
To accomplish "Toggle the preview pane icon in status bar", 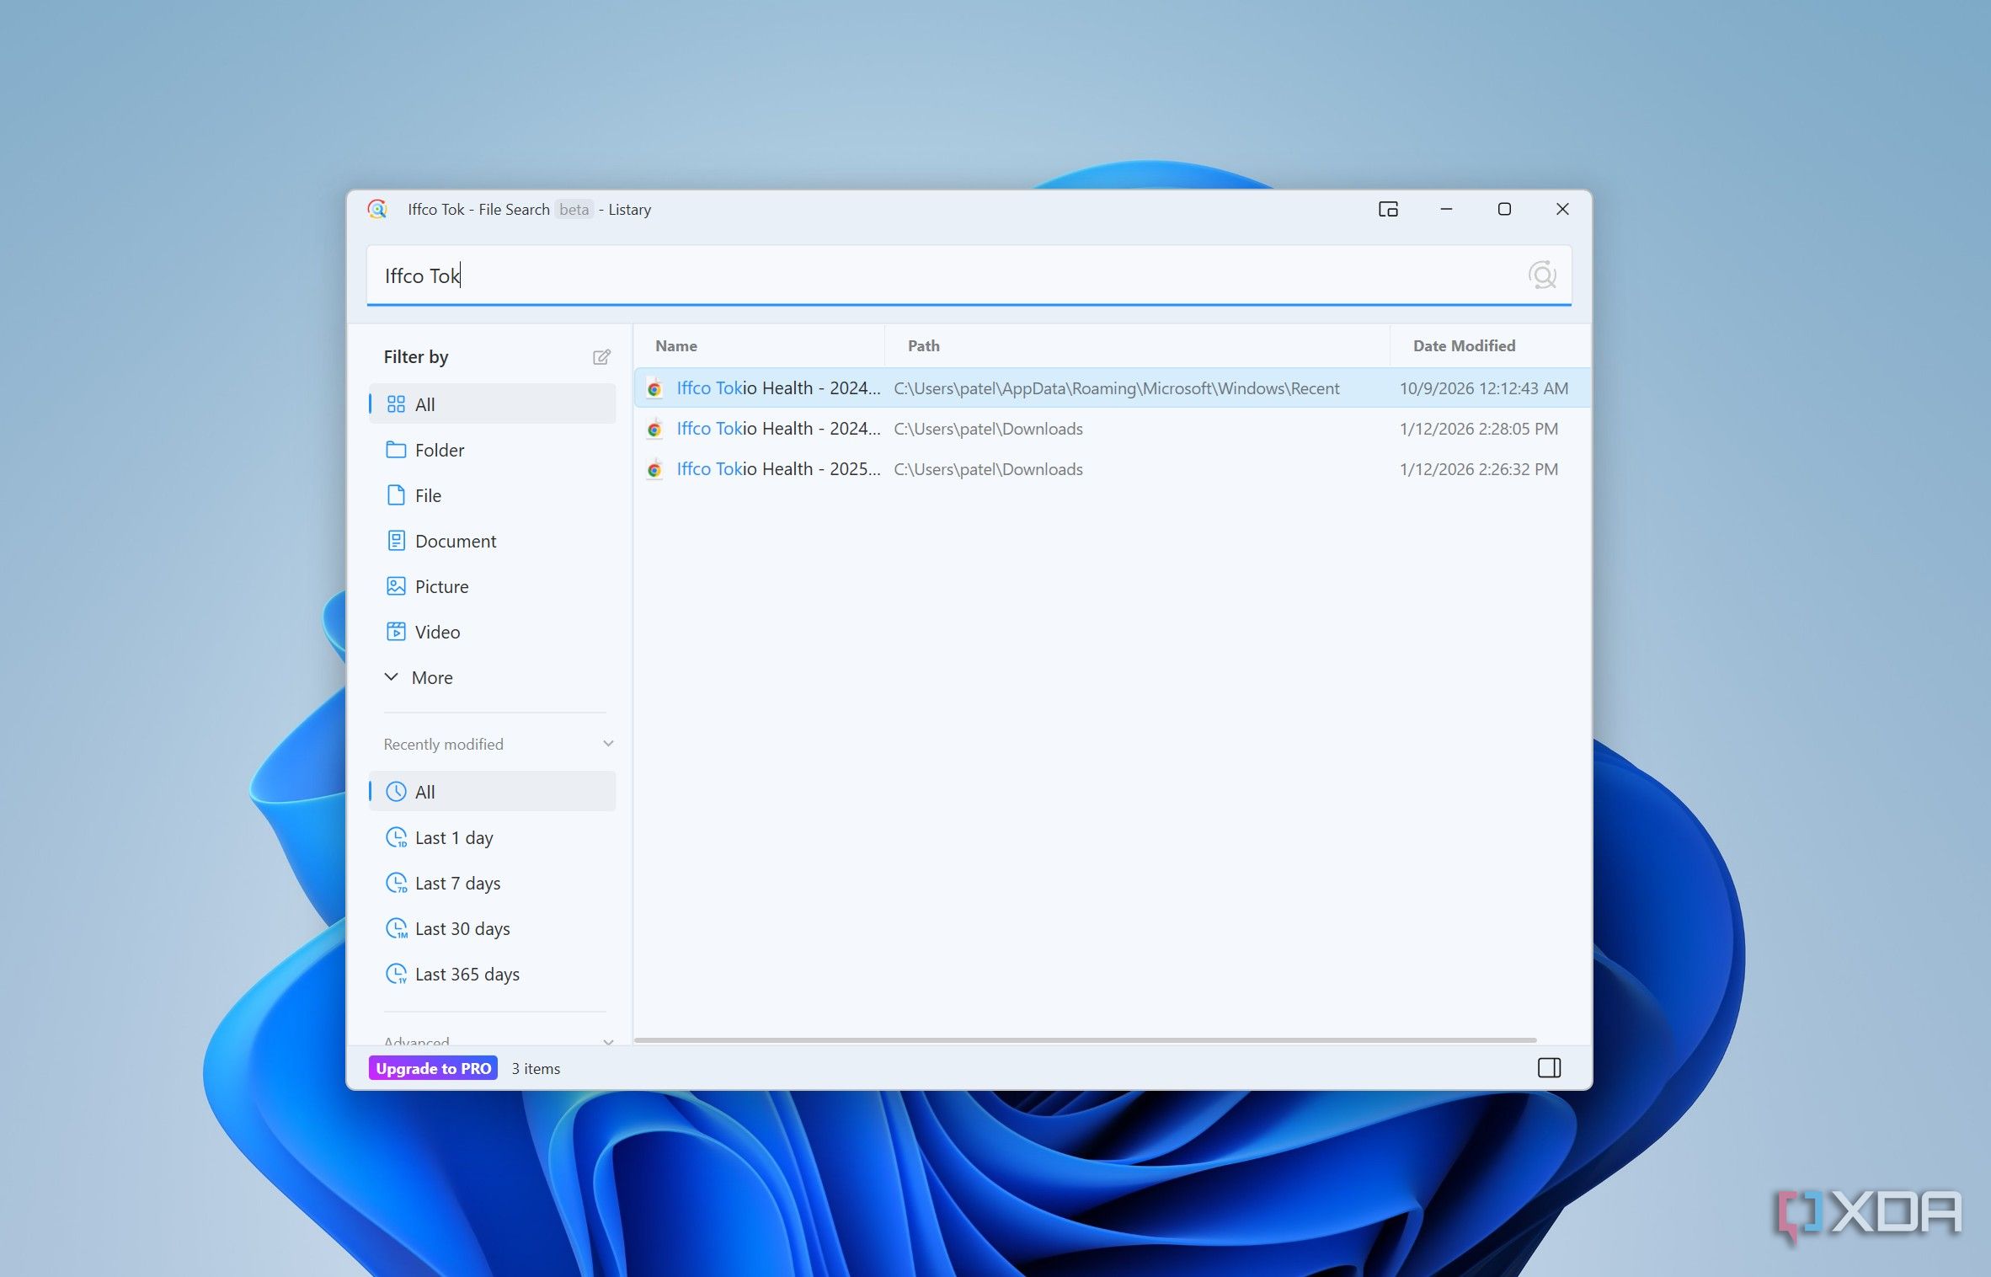I will click(1549, 1068).
